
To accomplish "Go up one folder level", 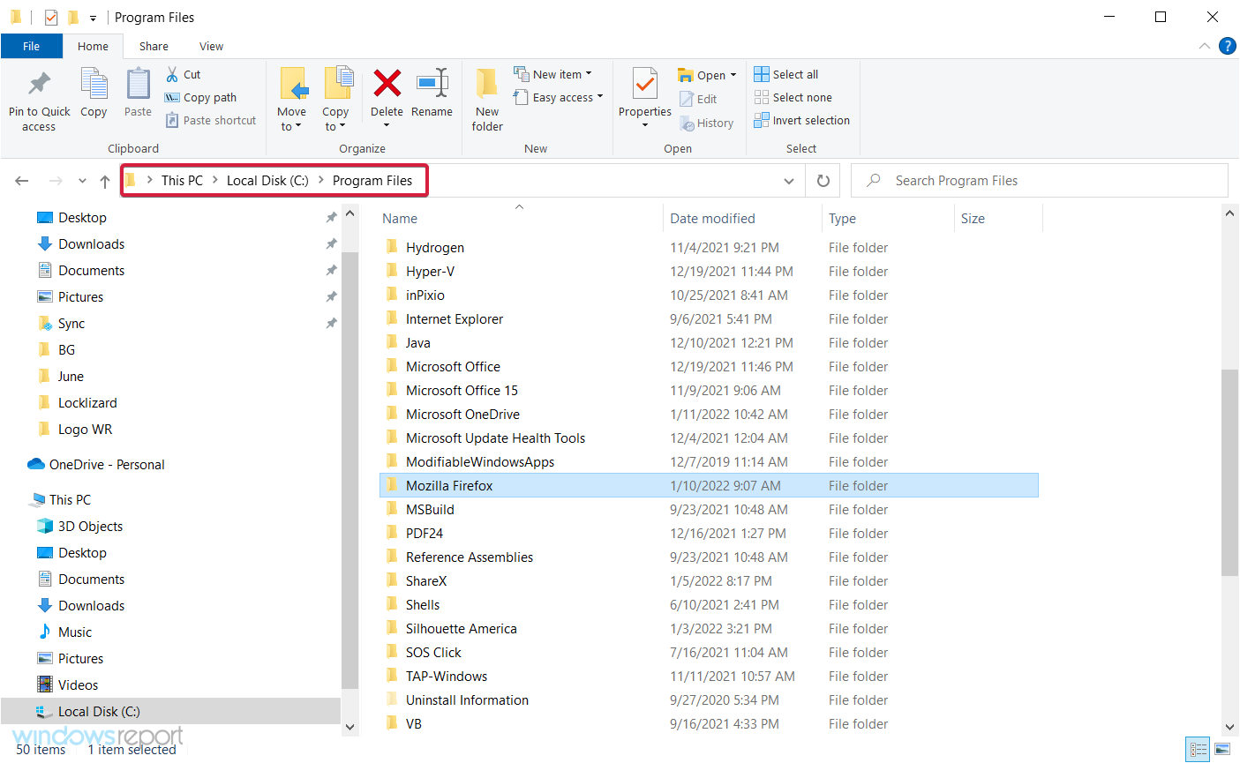I will [105, 181].
